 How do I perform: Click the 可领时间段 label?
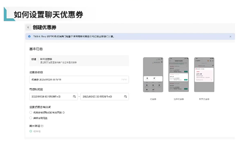pos(36,89)
